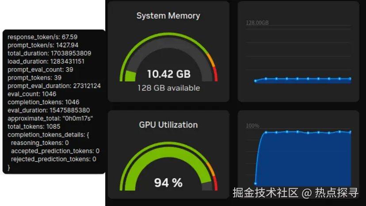Click the 128.00GB axis label on memory chart
Viewport: 366px width, 206px height.
[x=257, y=23]
